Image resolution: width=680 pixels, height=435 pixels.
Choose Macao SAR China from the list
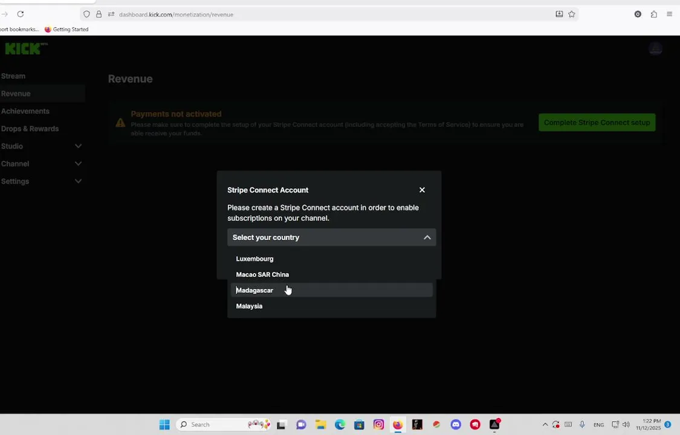tap(331, 274)
